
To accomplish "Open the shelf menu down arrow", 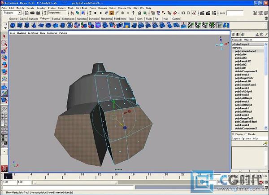I will [x=5, y=28].
